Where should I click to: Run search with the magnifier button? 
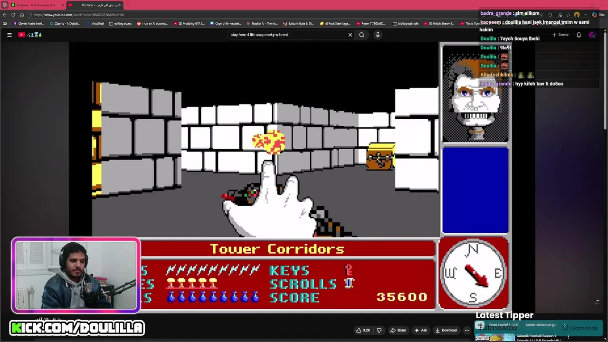point(361,35)
